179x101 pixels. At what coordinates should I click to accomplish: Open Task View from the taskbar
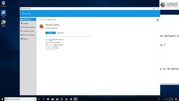pos(39,99)
